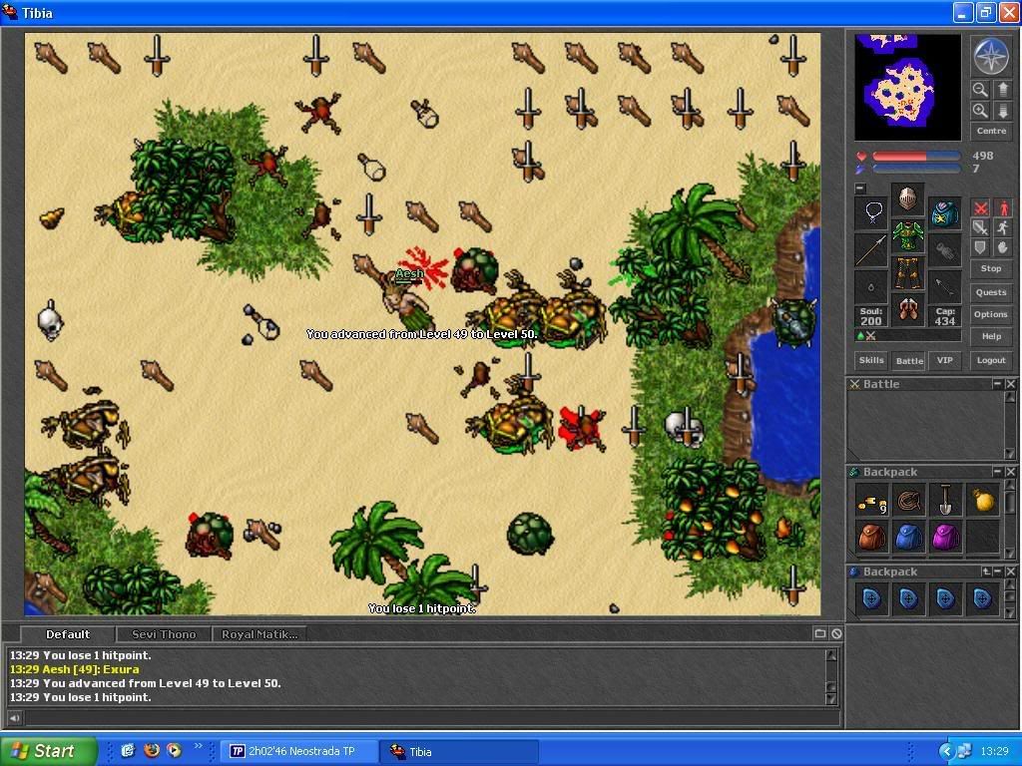Toggle the Battle window button

coord(909,360)
